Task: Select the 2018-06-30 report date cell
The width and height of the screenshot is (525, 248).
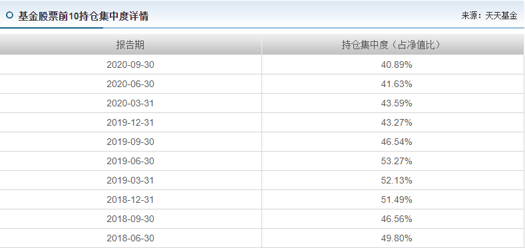Action: [x=130, y=238]
